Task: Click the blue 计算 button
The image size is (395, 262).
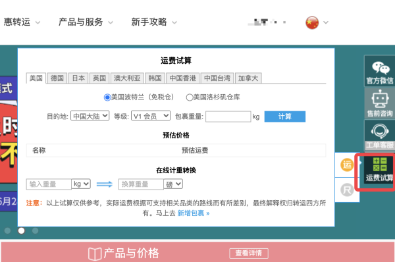Action: (285, 117)
